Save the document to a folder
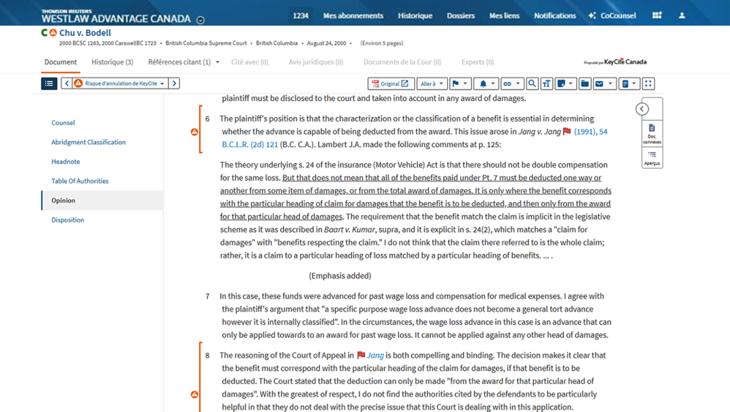The height and width of the screenshot is (412, 730). [585, 84]
